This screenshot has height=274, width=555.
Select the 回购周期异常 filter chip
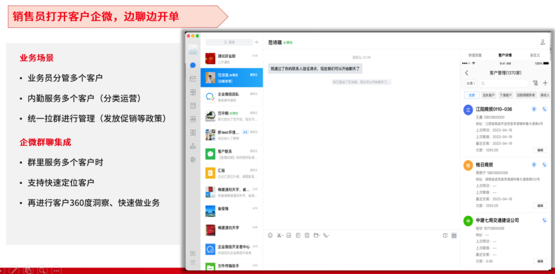click(526, 95)
